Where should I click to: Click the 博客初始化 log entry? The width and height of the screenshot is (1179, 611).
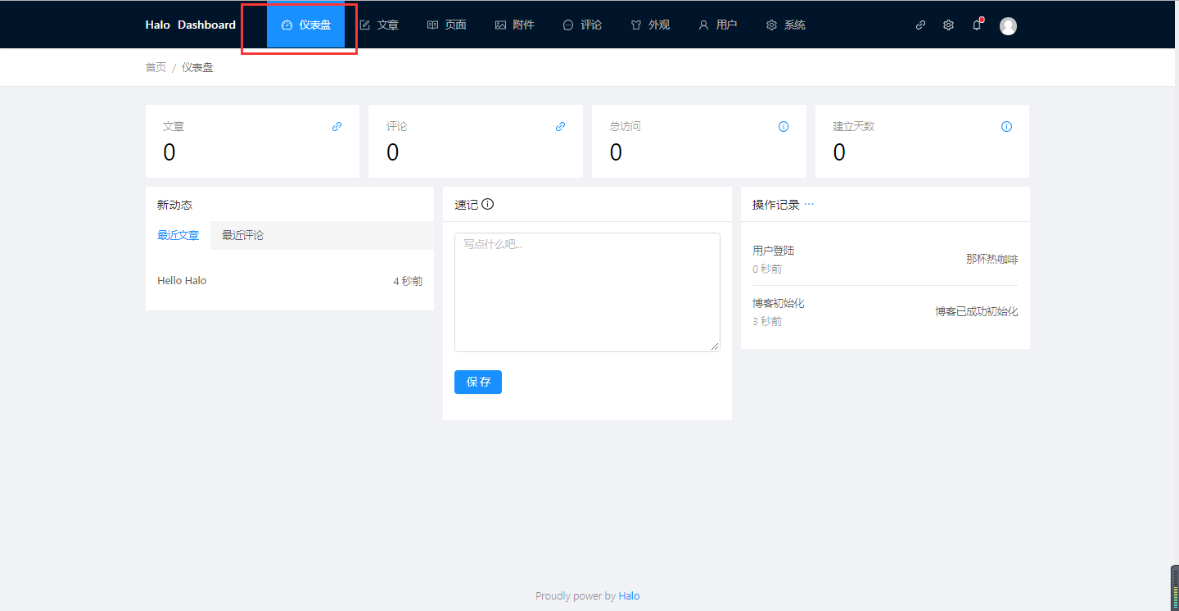(x=779, y=303)
